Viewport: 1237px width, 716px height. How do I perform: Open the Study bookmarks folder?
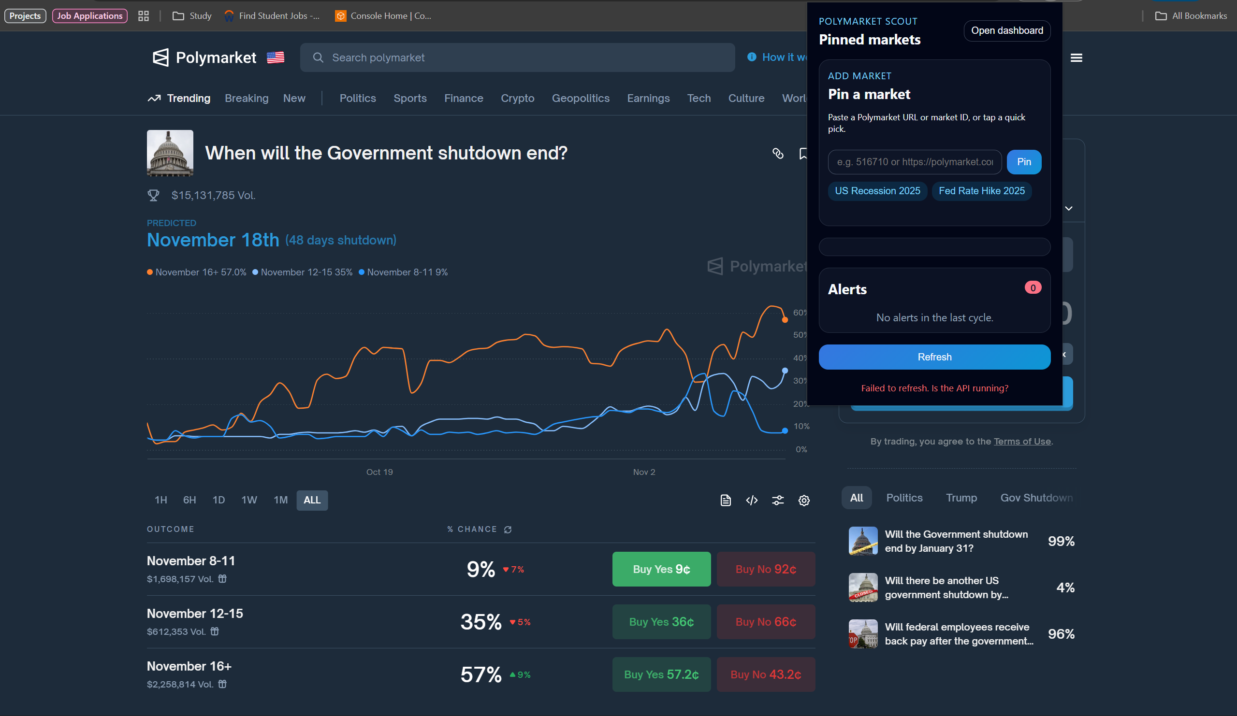[192, 16]
